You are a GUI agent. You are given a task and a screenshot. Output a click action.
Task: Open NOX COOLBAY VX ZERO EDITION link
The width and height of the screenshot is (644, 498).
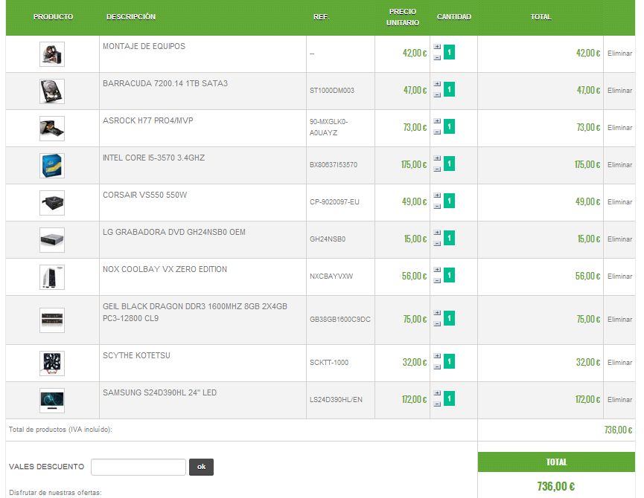[x=165, y=269]
